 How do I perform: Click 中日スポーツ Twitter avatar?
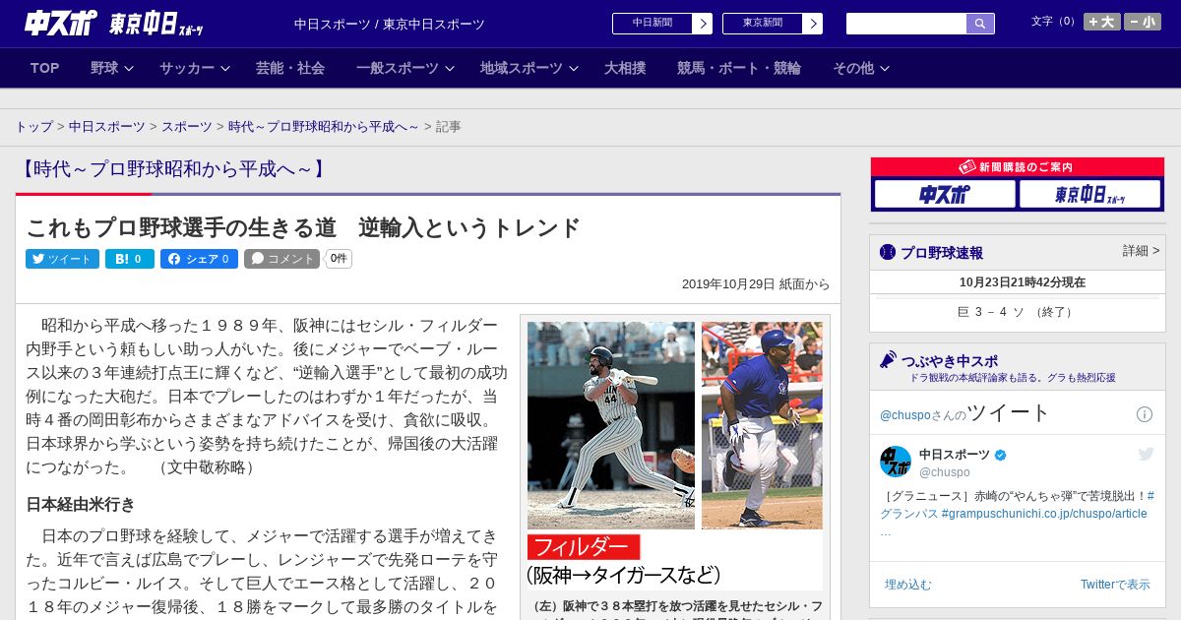pos(896,462)
